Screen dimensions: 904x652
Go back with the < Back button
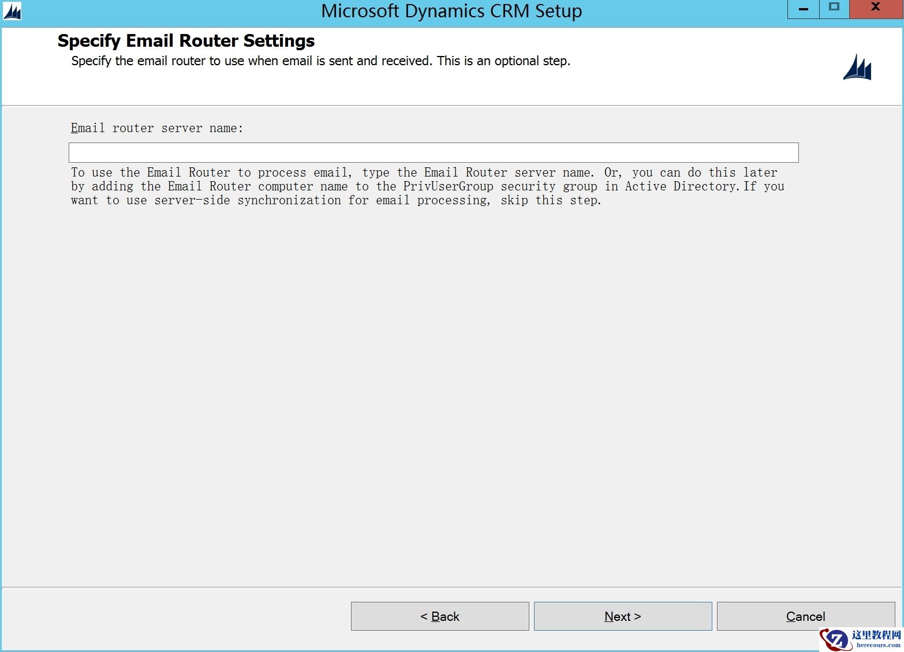pyautogui.click(x=439, y=616)
